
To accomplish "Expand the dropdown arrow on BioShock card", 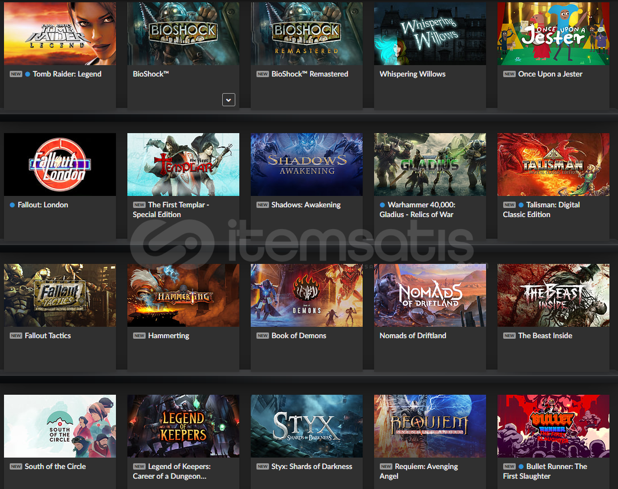I will click(228, 100).
